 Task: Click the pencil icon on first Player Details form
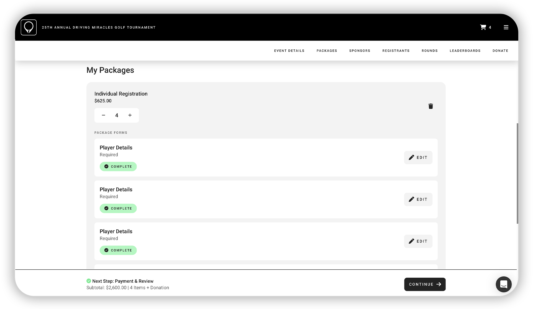[412, 157]
